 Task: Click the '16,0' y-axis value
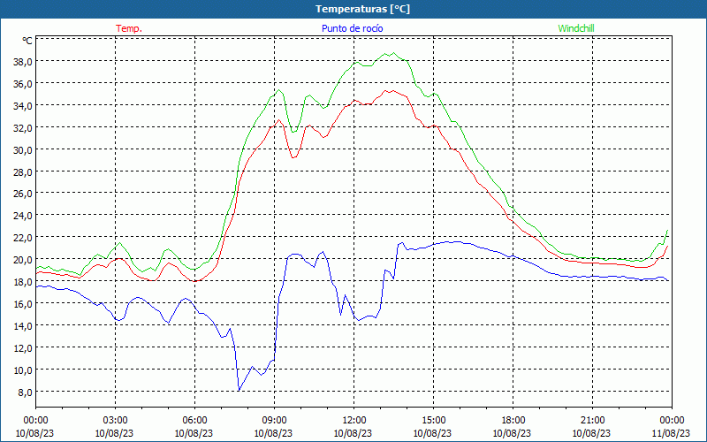[23, 304]
